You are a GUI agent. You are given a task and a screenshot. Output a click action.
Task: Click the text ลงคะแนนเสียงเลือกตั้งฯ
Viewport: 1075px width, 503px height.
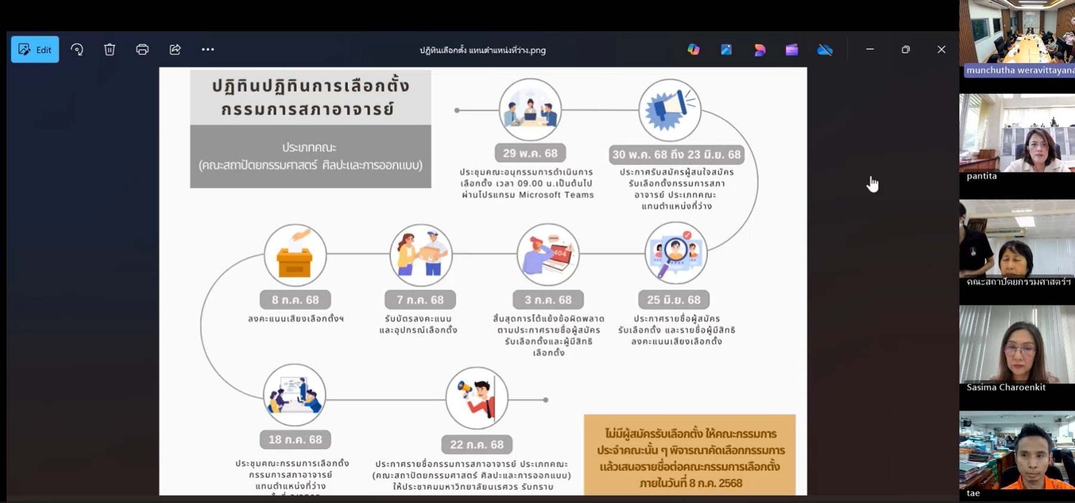coord(296,319)
